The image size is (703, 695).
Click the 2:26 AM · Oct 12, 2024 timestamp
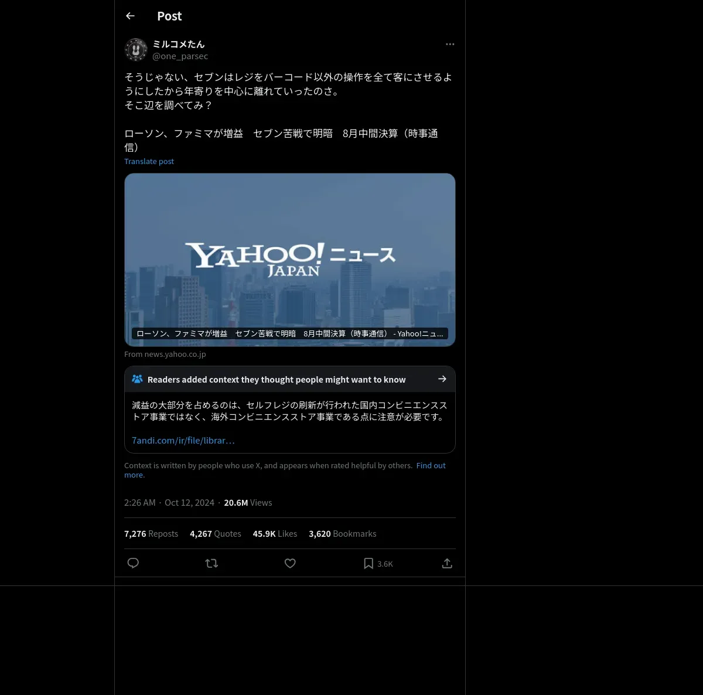coord(169,503)
